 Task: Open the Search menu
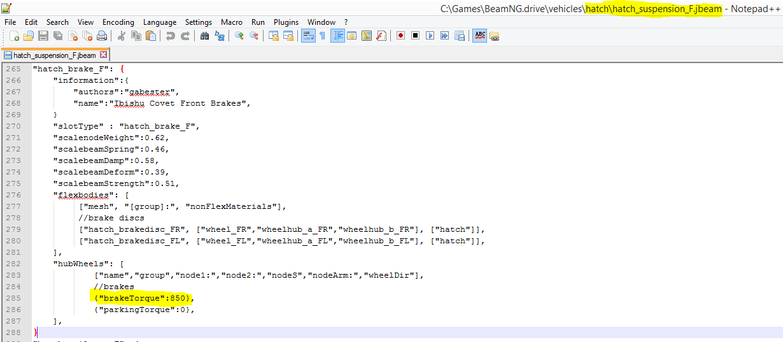(x=57, y=22)
